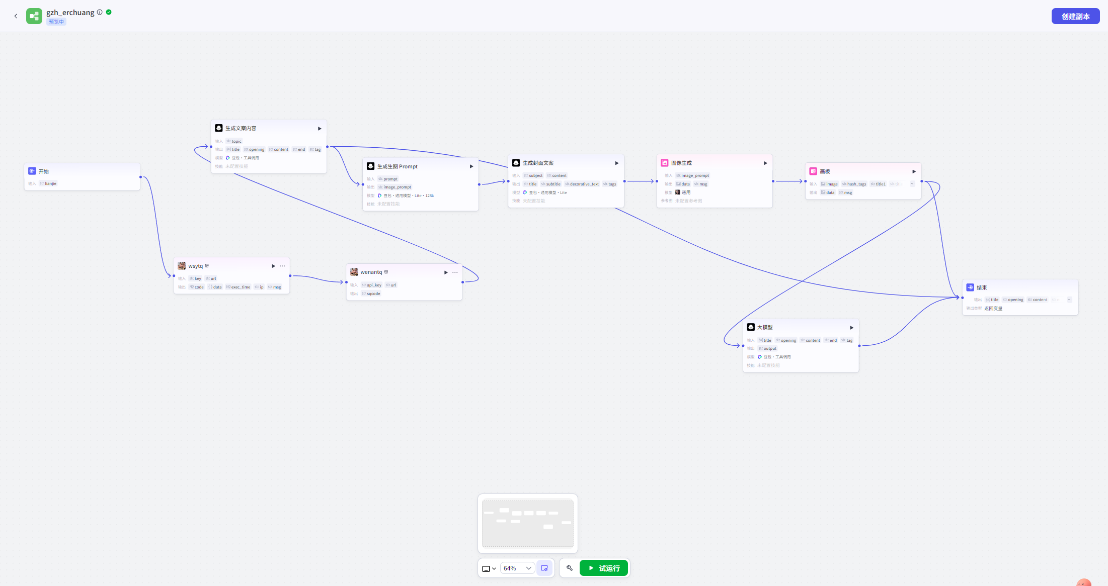This screenshot has width=1108, height=586.
Task: Click the minimap overview thumbnail
Action: point(527,523)
